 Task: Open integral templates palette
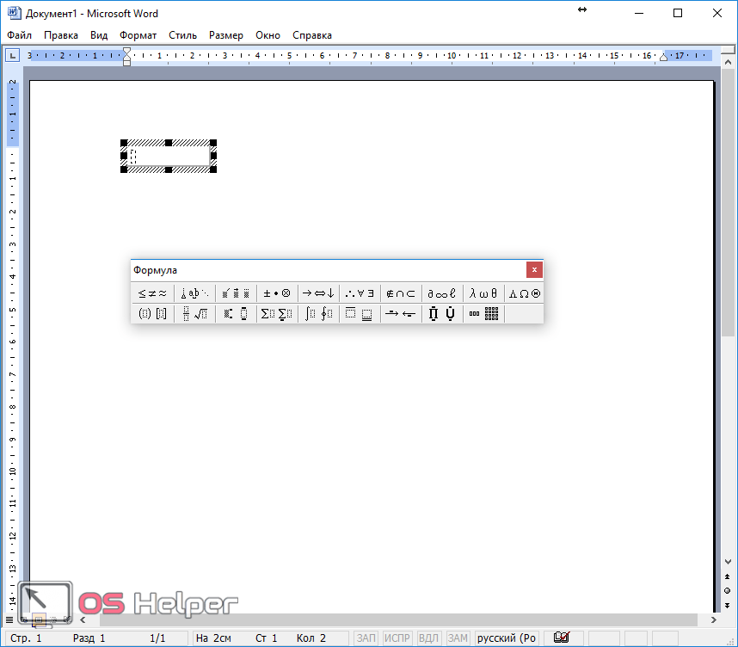(318, 314)
